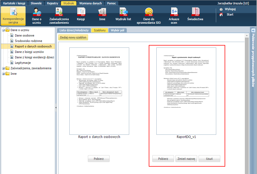257x174 pixels.
Task: Click the Zaświadczenia, zawiadomienia folder label
Action: (31, 68)
